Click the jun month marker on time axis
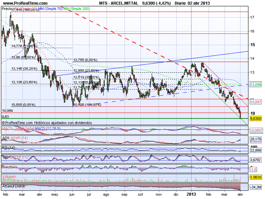265x199 pixels. [x=73, y=195]
